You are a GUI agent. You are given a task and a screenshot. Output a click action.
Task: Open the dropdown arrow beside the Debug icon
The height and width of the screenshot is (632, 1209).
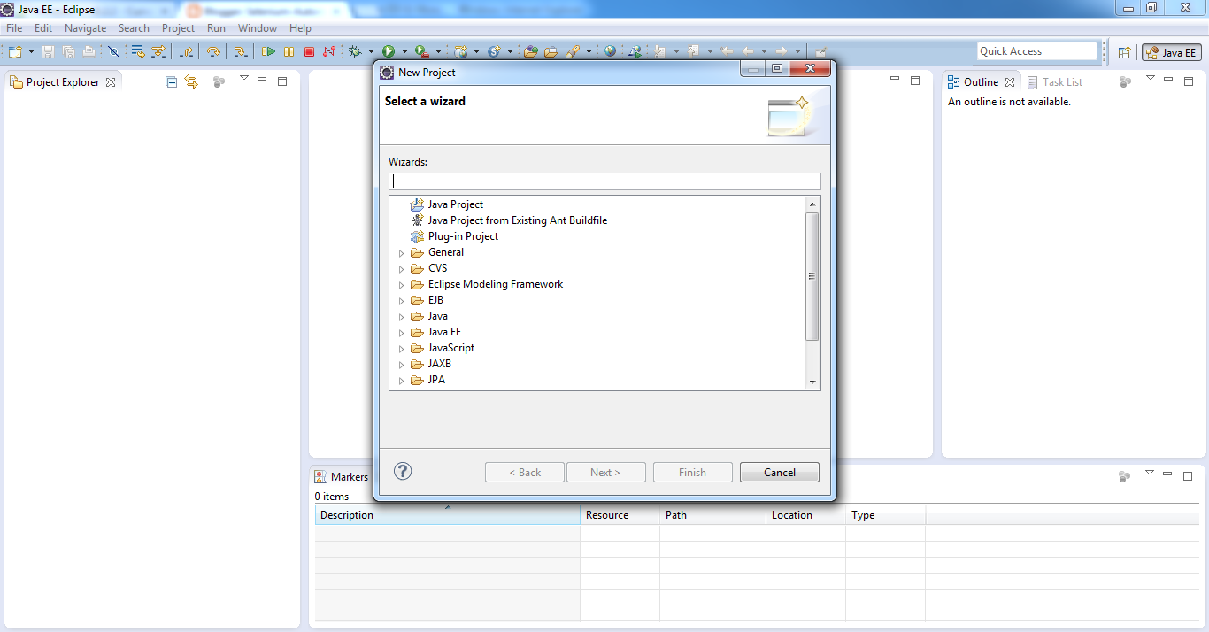tap(371, 51)
